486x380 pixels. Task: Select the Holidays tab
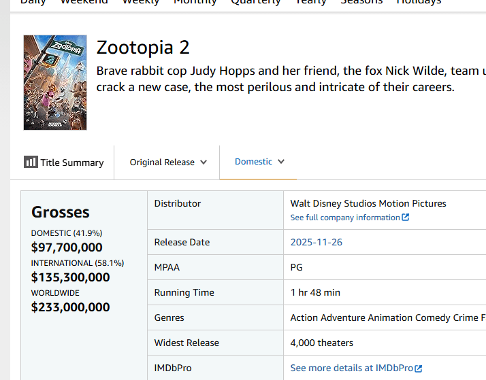tap(419, 2)
